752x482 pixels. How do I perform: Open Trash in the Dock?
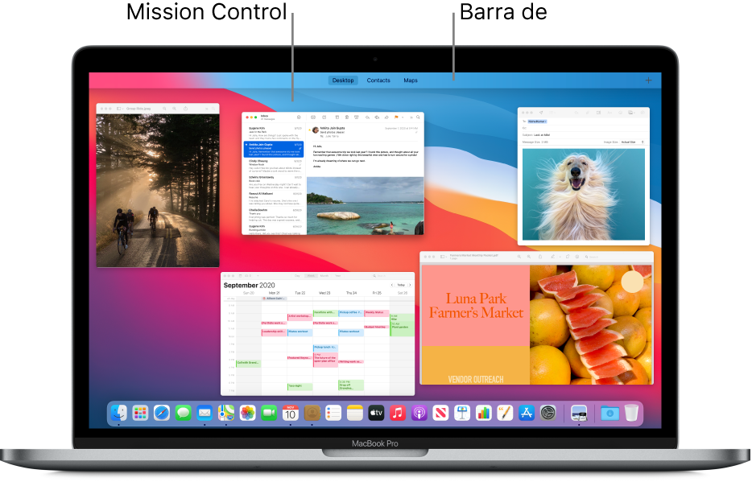coord(631,413)
